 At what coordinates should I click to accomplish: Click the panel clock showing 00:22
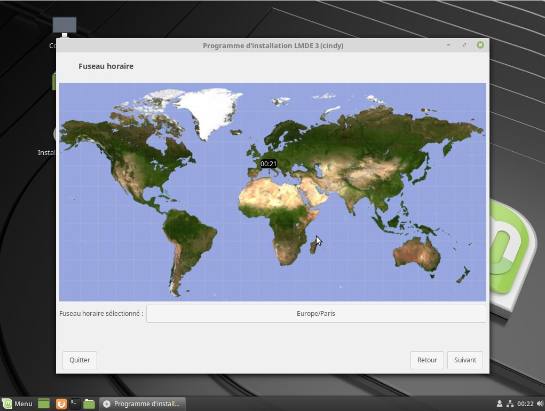pyautogui.click(x=525, y=404)
